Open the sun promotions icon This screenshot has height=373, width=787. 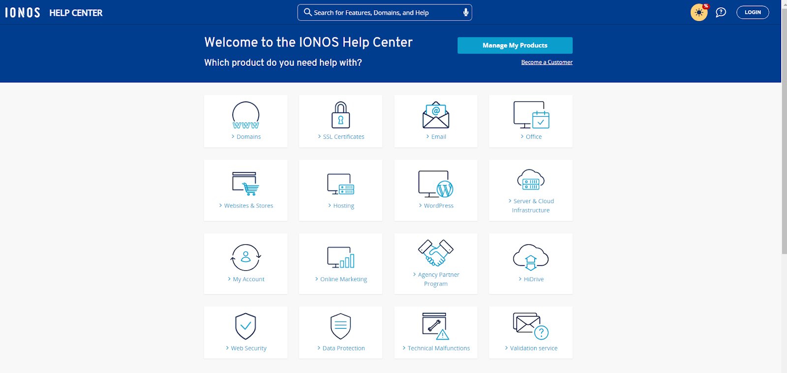699,12
